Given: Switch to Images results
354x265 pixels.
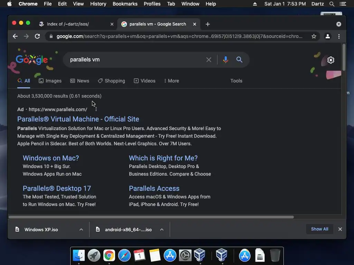Looking at the screenshot, I should pyautogui.click(x=50, y=81).
